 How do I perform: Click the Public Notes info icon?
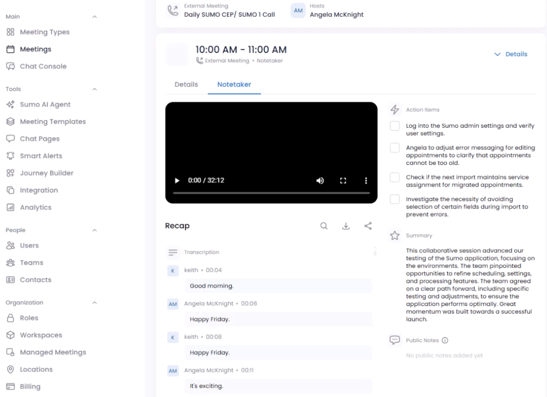pyautogui.click(x=445, y=340)
